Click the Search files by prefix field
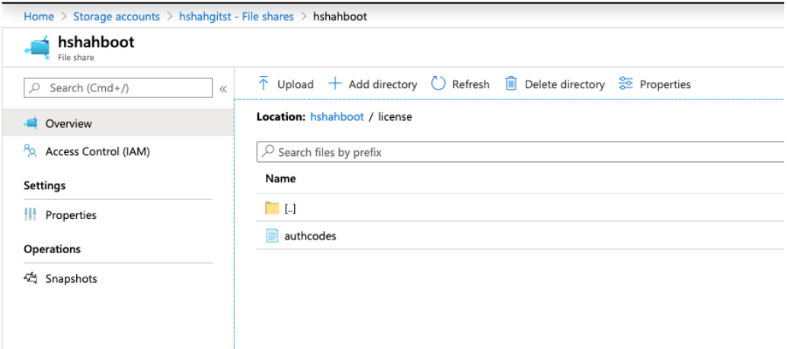The height and width of the screenshot is (349, 787). tap(518, 152)
